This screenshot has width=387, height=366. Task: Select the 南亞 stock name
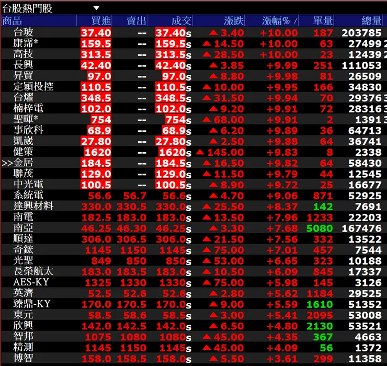[23, 228]
